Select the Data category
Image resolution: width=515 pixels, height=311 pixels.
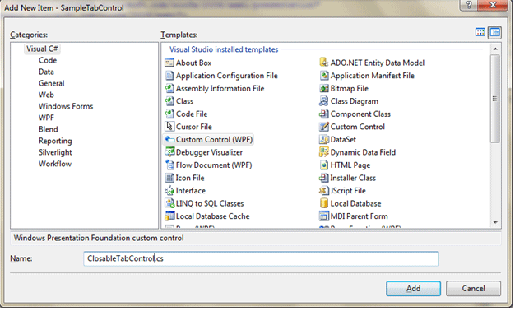coord(46,72)
